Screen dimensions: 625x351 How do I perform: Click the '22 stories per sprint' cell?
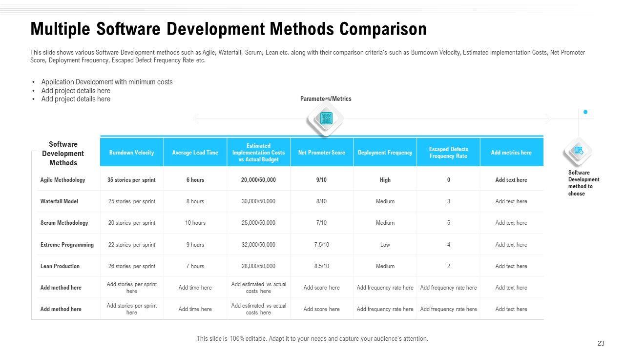coord(132,245)
